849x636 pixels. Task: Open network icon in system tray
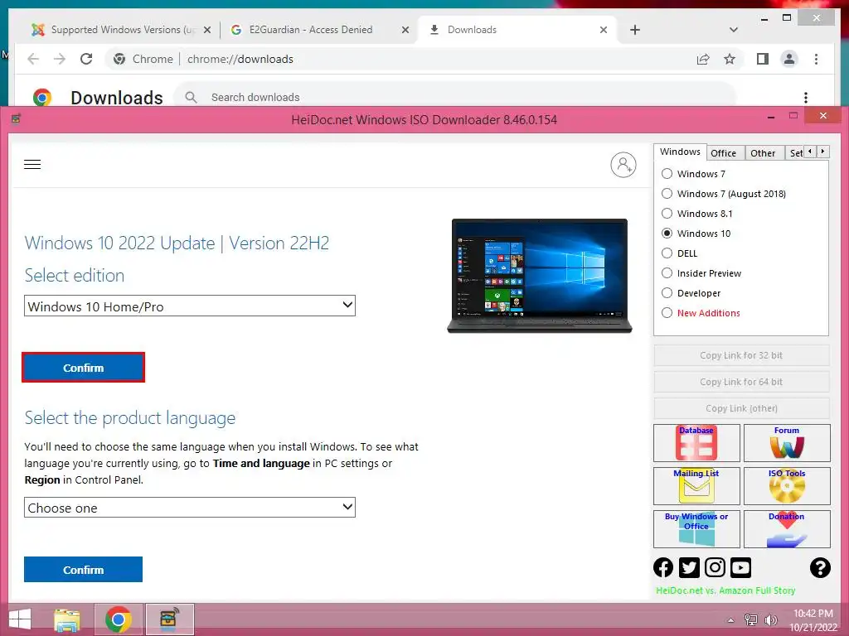click(750, 620)
